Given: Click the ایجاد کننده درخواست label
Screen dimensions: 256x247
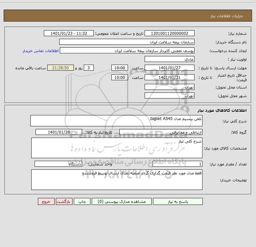Looking at the screenshot, I should pos(228,51).
